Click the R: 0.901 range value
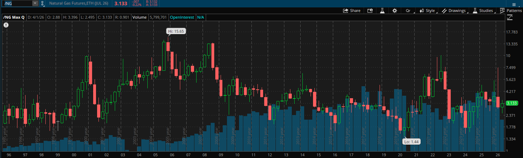The image size is (523, 158). click(123, 17)
